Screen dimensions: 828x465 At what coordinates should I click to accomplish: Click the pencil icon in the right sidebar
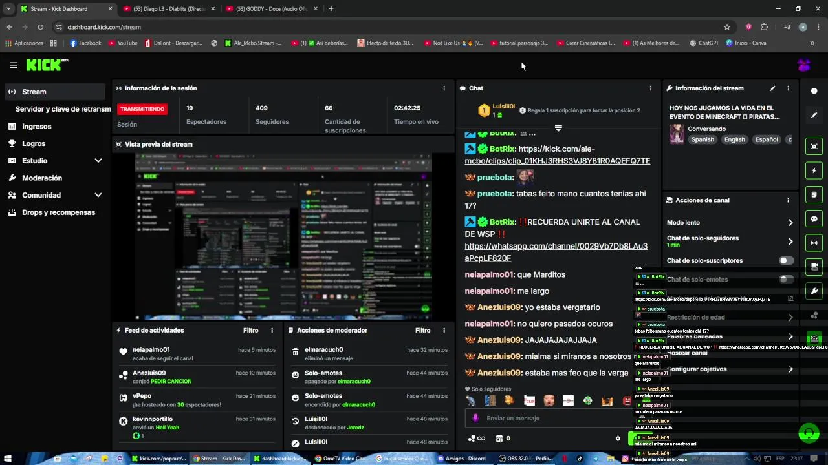click(814, 115)
